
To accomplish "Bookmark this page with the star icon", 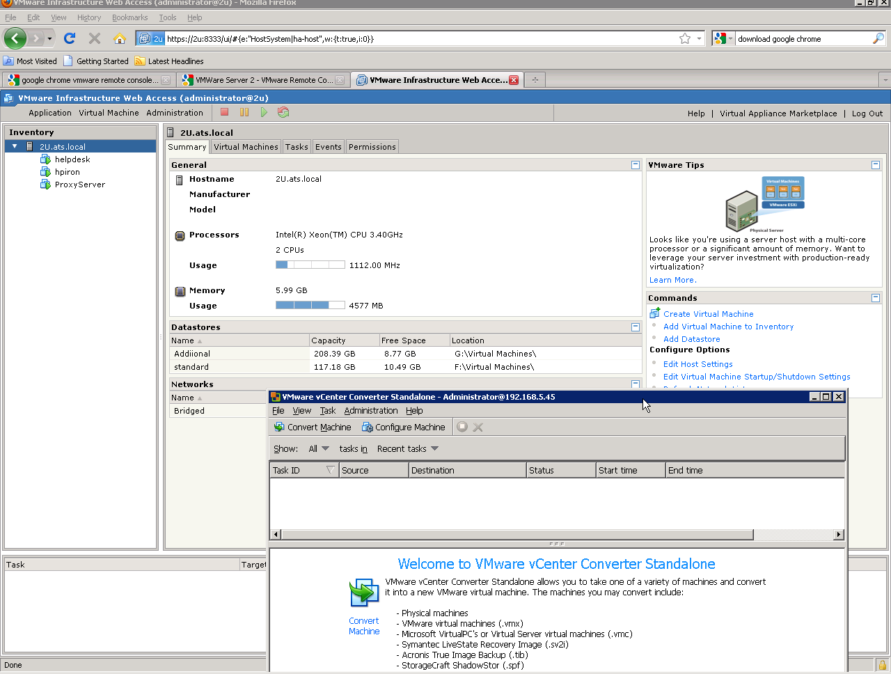I will (x=685, y=39).
